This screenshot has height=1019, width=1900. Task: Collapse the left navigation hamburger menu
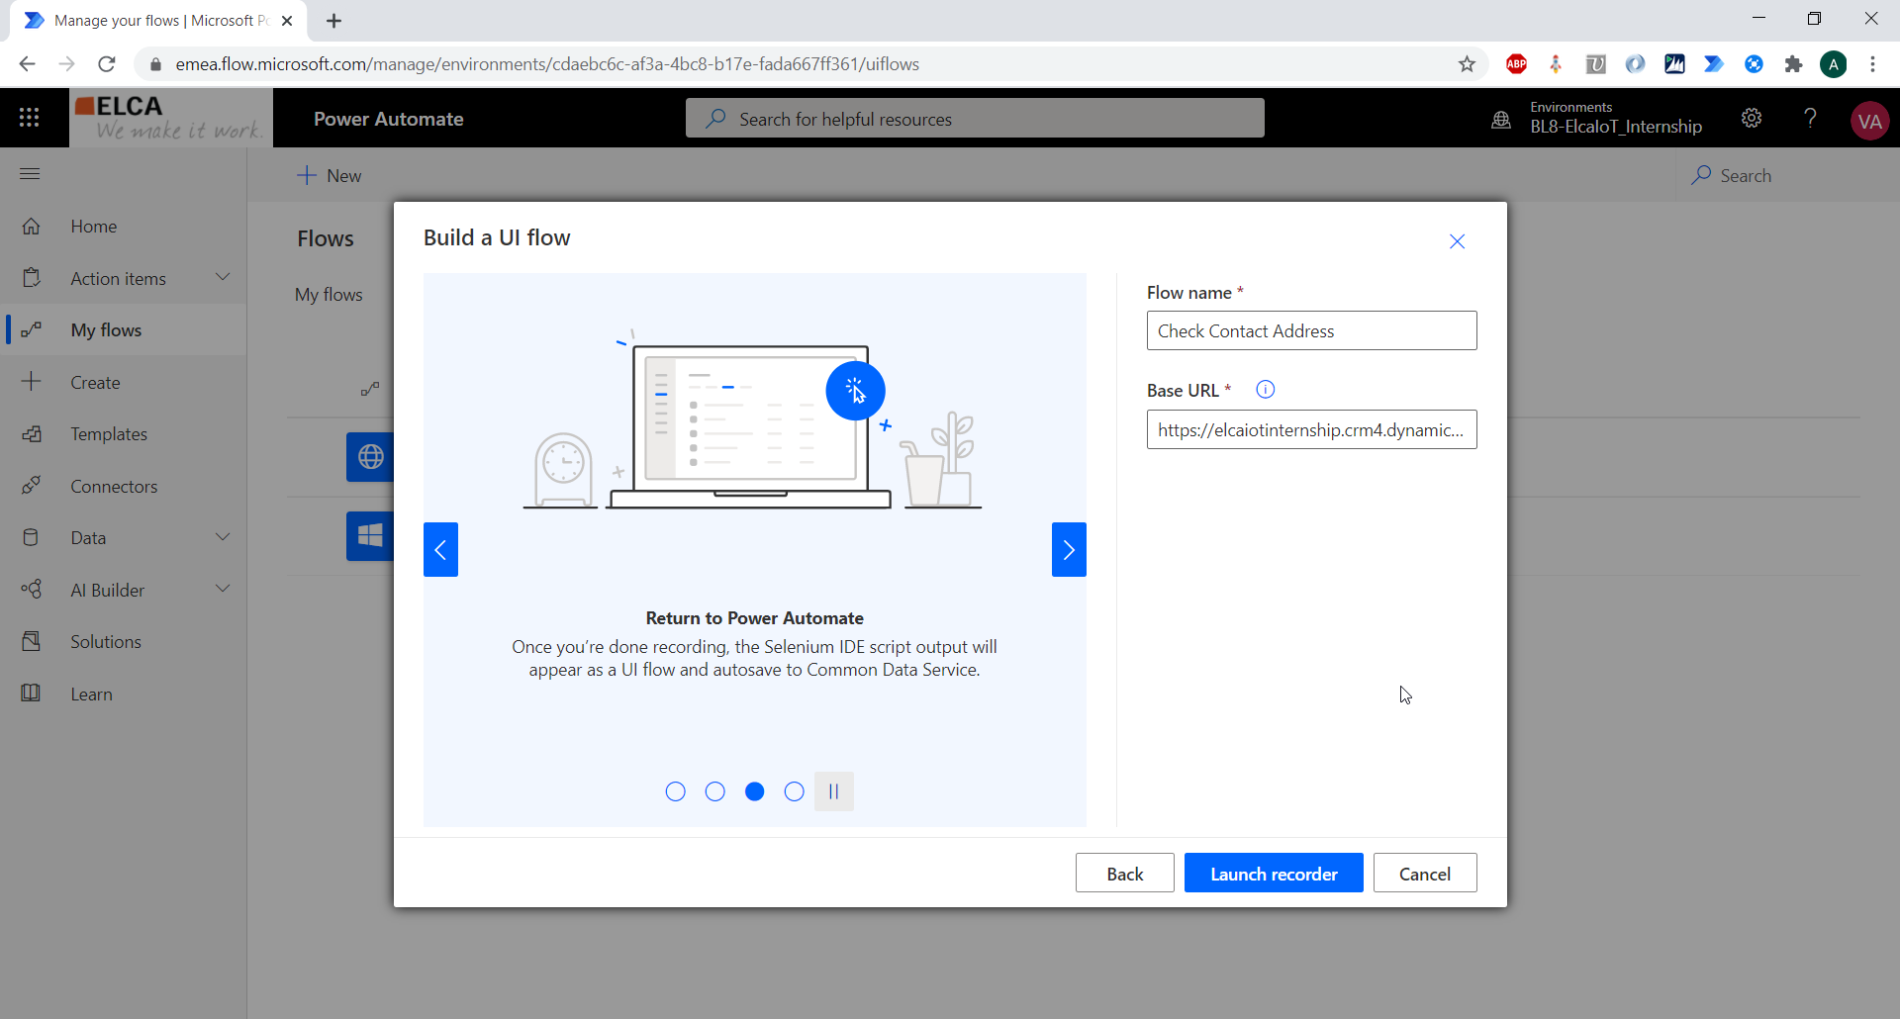pos(30,174)
